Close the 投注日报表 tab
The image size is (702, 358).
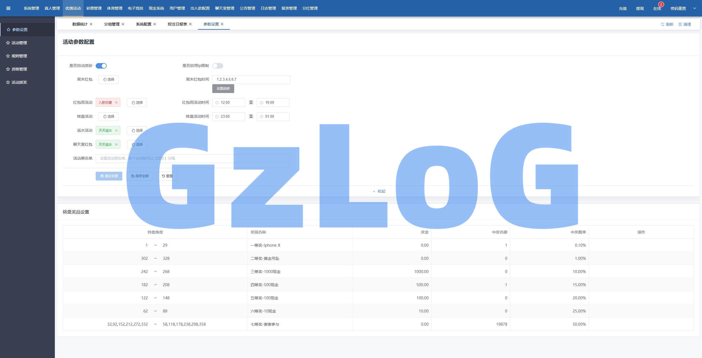coord(190,24)
